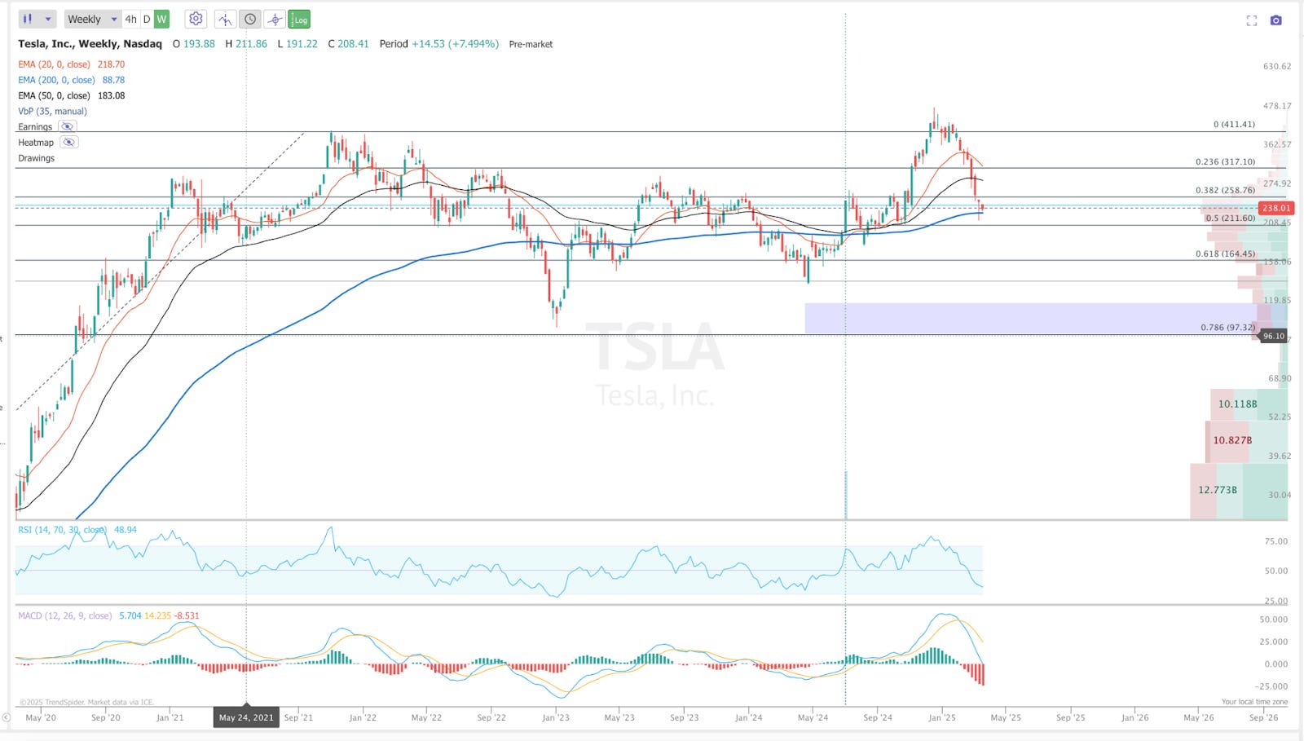This screenshot has width=1304, height=741.
Task: Click the May 24, 2021 date marker
Action: 246,717
